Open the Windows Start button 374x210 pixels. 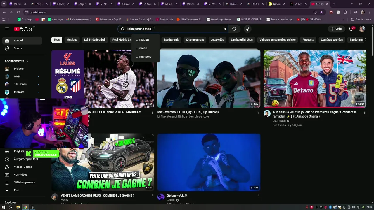pyautogui.click(x=4, y=207)
